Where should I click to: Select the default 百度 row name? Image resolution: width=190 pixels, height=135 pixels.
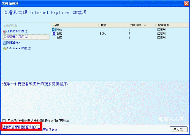[59, 33]
